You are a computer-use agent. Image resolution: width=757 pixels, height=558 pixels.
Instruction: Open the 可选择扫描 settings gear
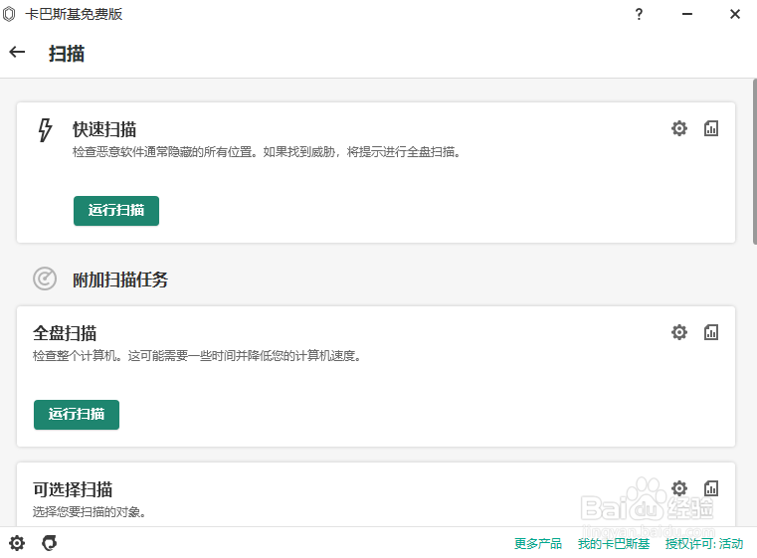coord(679,488)
